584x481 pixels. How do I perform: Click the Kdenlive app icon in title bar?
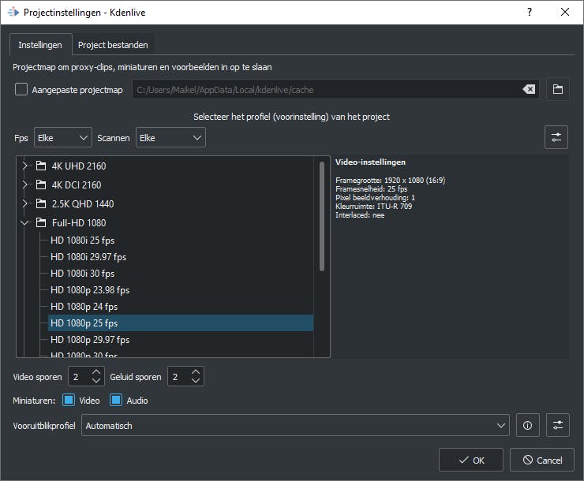(x=13, y=13)
